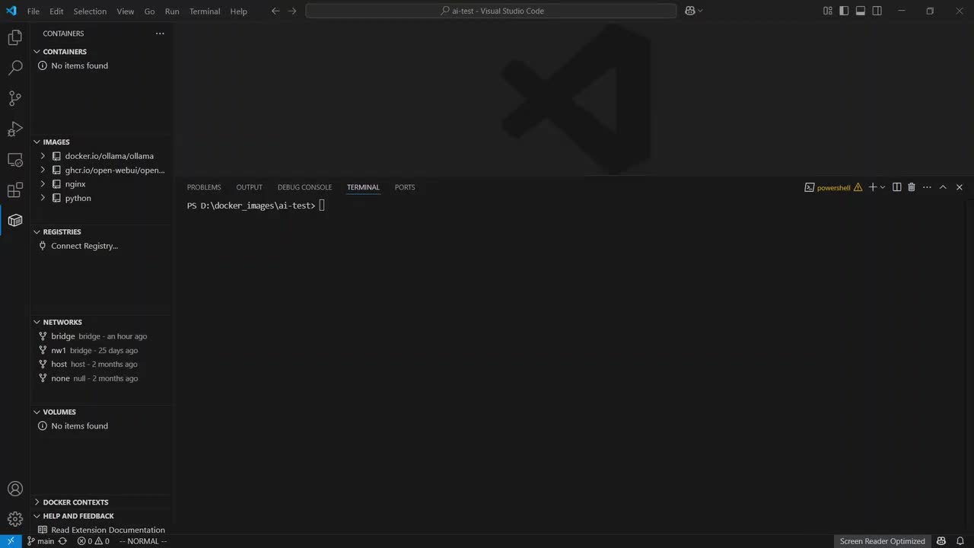
Task: Navigate forward with the right arrow
Action: coord(292,11)
